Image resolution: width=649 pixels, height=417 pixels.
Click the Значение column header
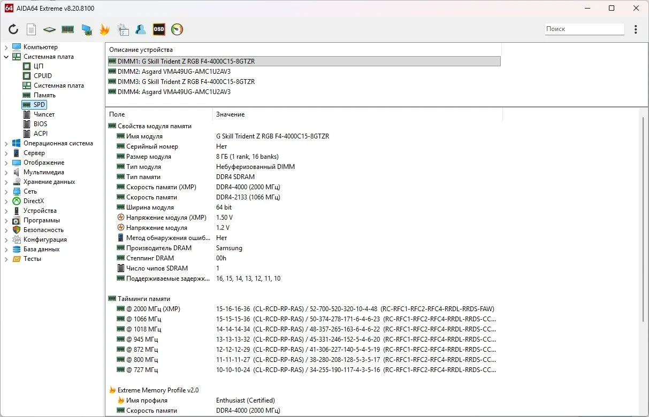pyautogui.click(x=357, y=114)
